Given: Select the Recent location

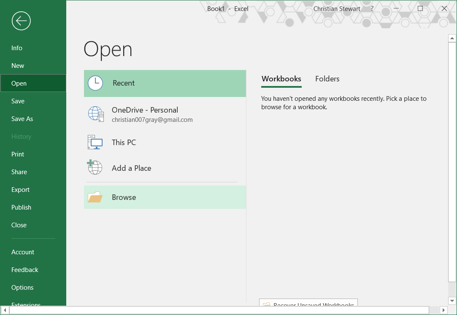Looking at the screenshot, I should point(165,83).
